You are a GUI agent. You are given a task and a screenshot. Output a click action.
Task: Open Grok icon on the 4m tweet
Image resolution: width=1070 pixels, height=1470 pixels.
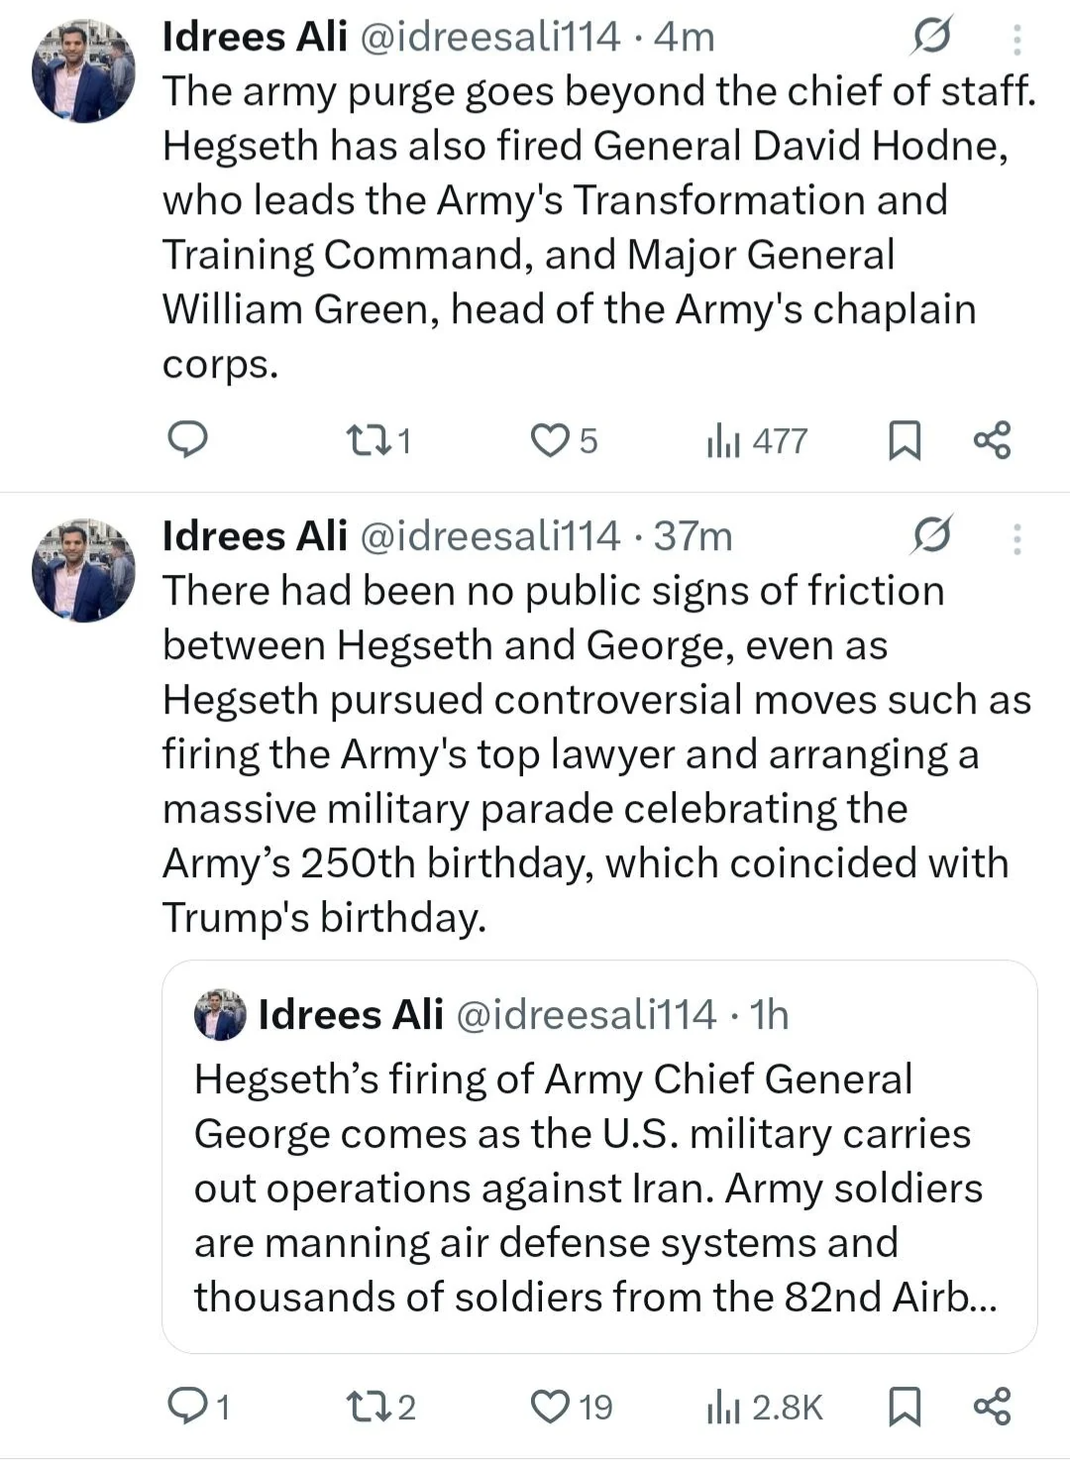click(932, 37)
